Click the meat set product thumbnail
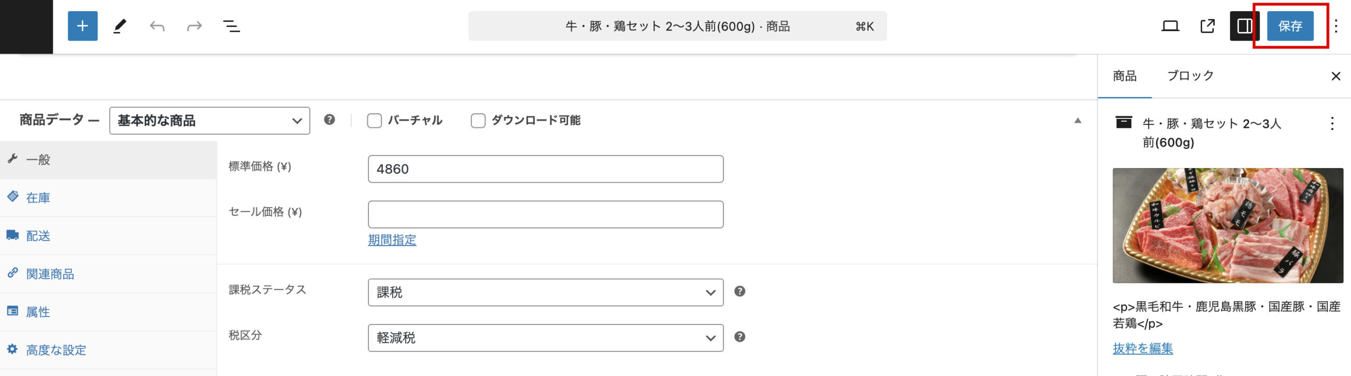1351x376 pixels. click(1228, 225)
